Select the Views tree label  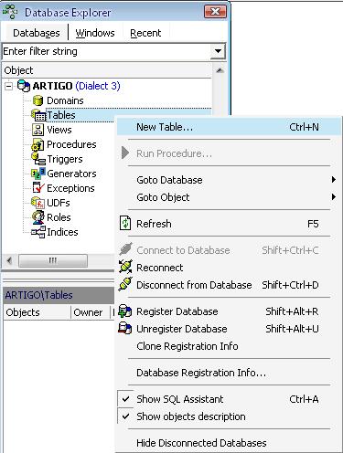coord(59,130)
